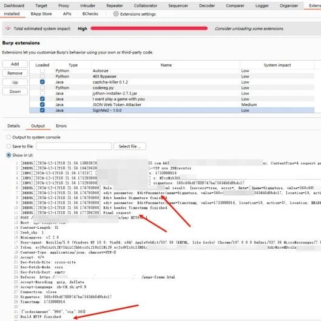This screenshot has width=321, height=321.
Task: Select the Save to file radio button
Action: (8, 146)
